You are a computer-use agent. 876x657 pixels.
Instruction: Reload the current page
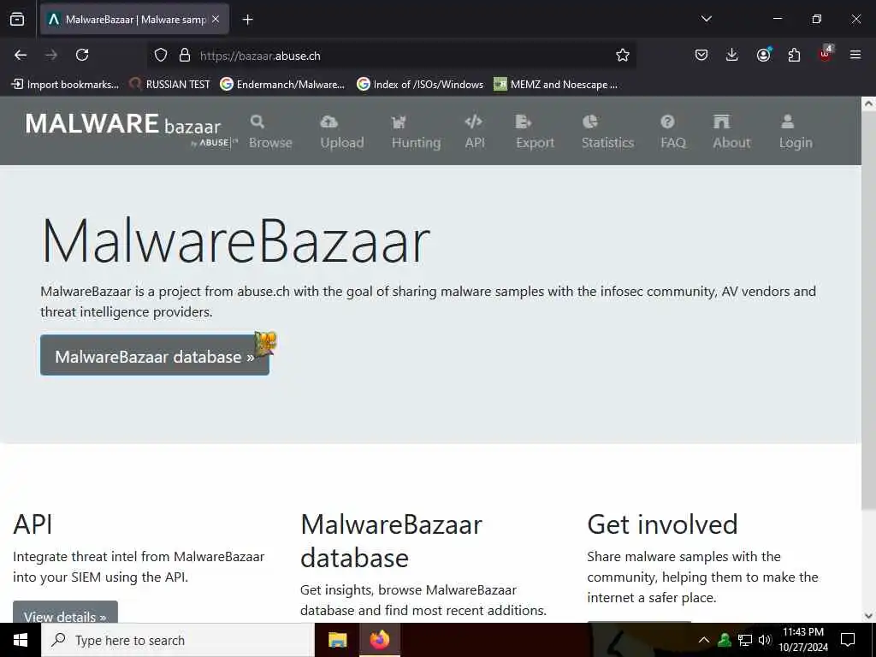coord(82,55)
